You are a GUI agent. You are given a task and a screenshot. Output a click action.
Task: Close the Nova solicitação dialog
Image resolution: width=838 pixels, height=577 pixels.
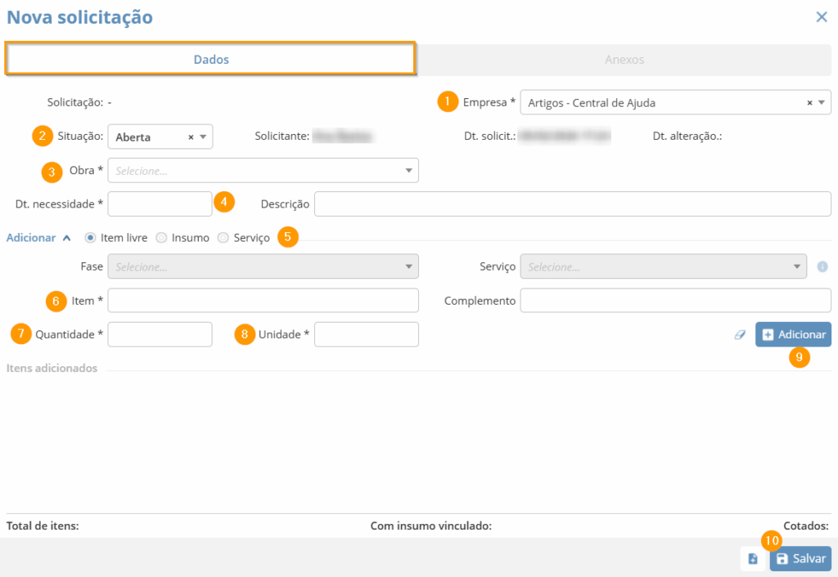pyautogui.click(x=822, y=17)
